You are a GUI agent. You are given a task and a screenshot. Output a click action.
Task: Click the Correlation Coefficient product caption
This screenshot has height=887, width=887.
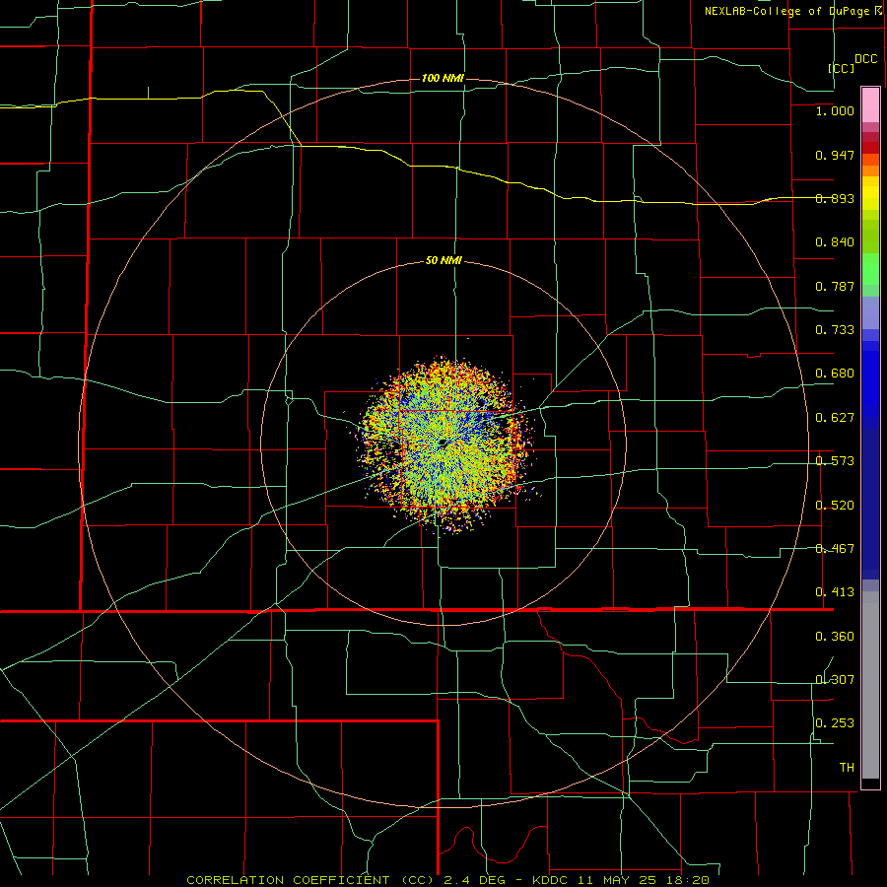point(447,880)
